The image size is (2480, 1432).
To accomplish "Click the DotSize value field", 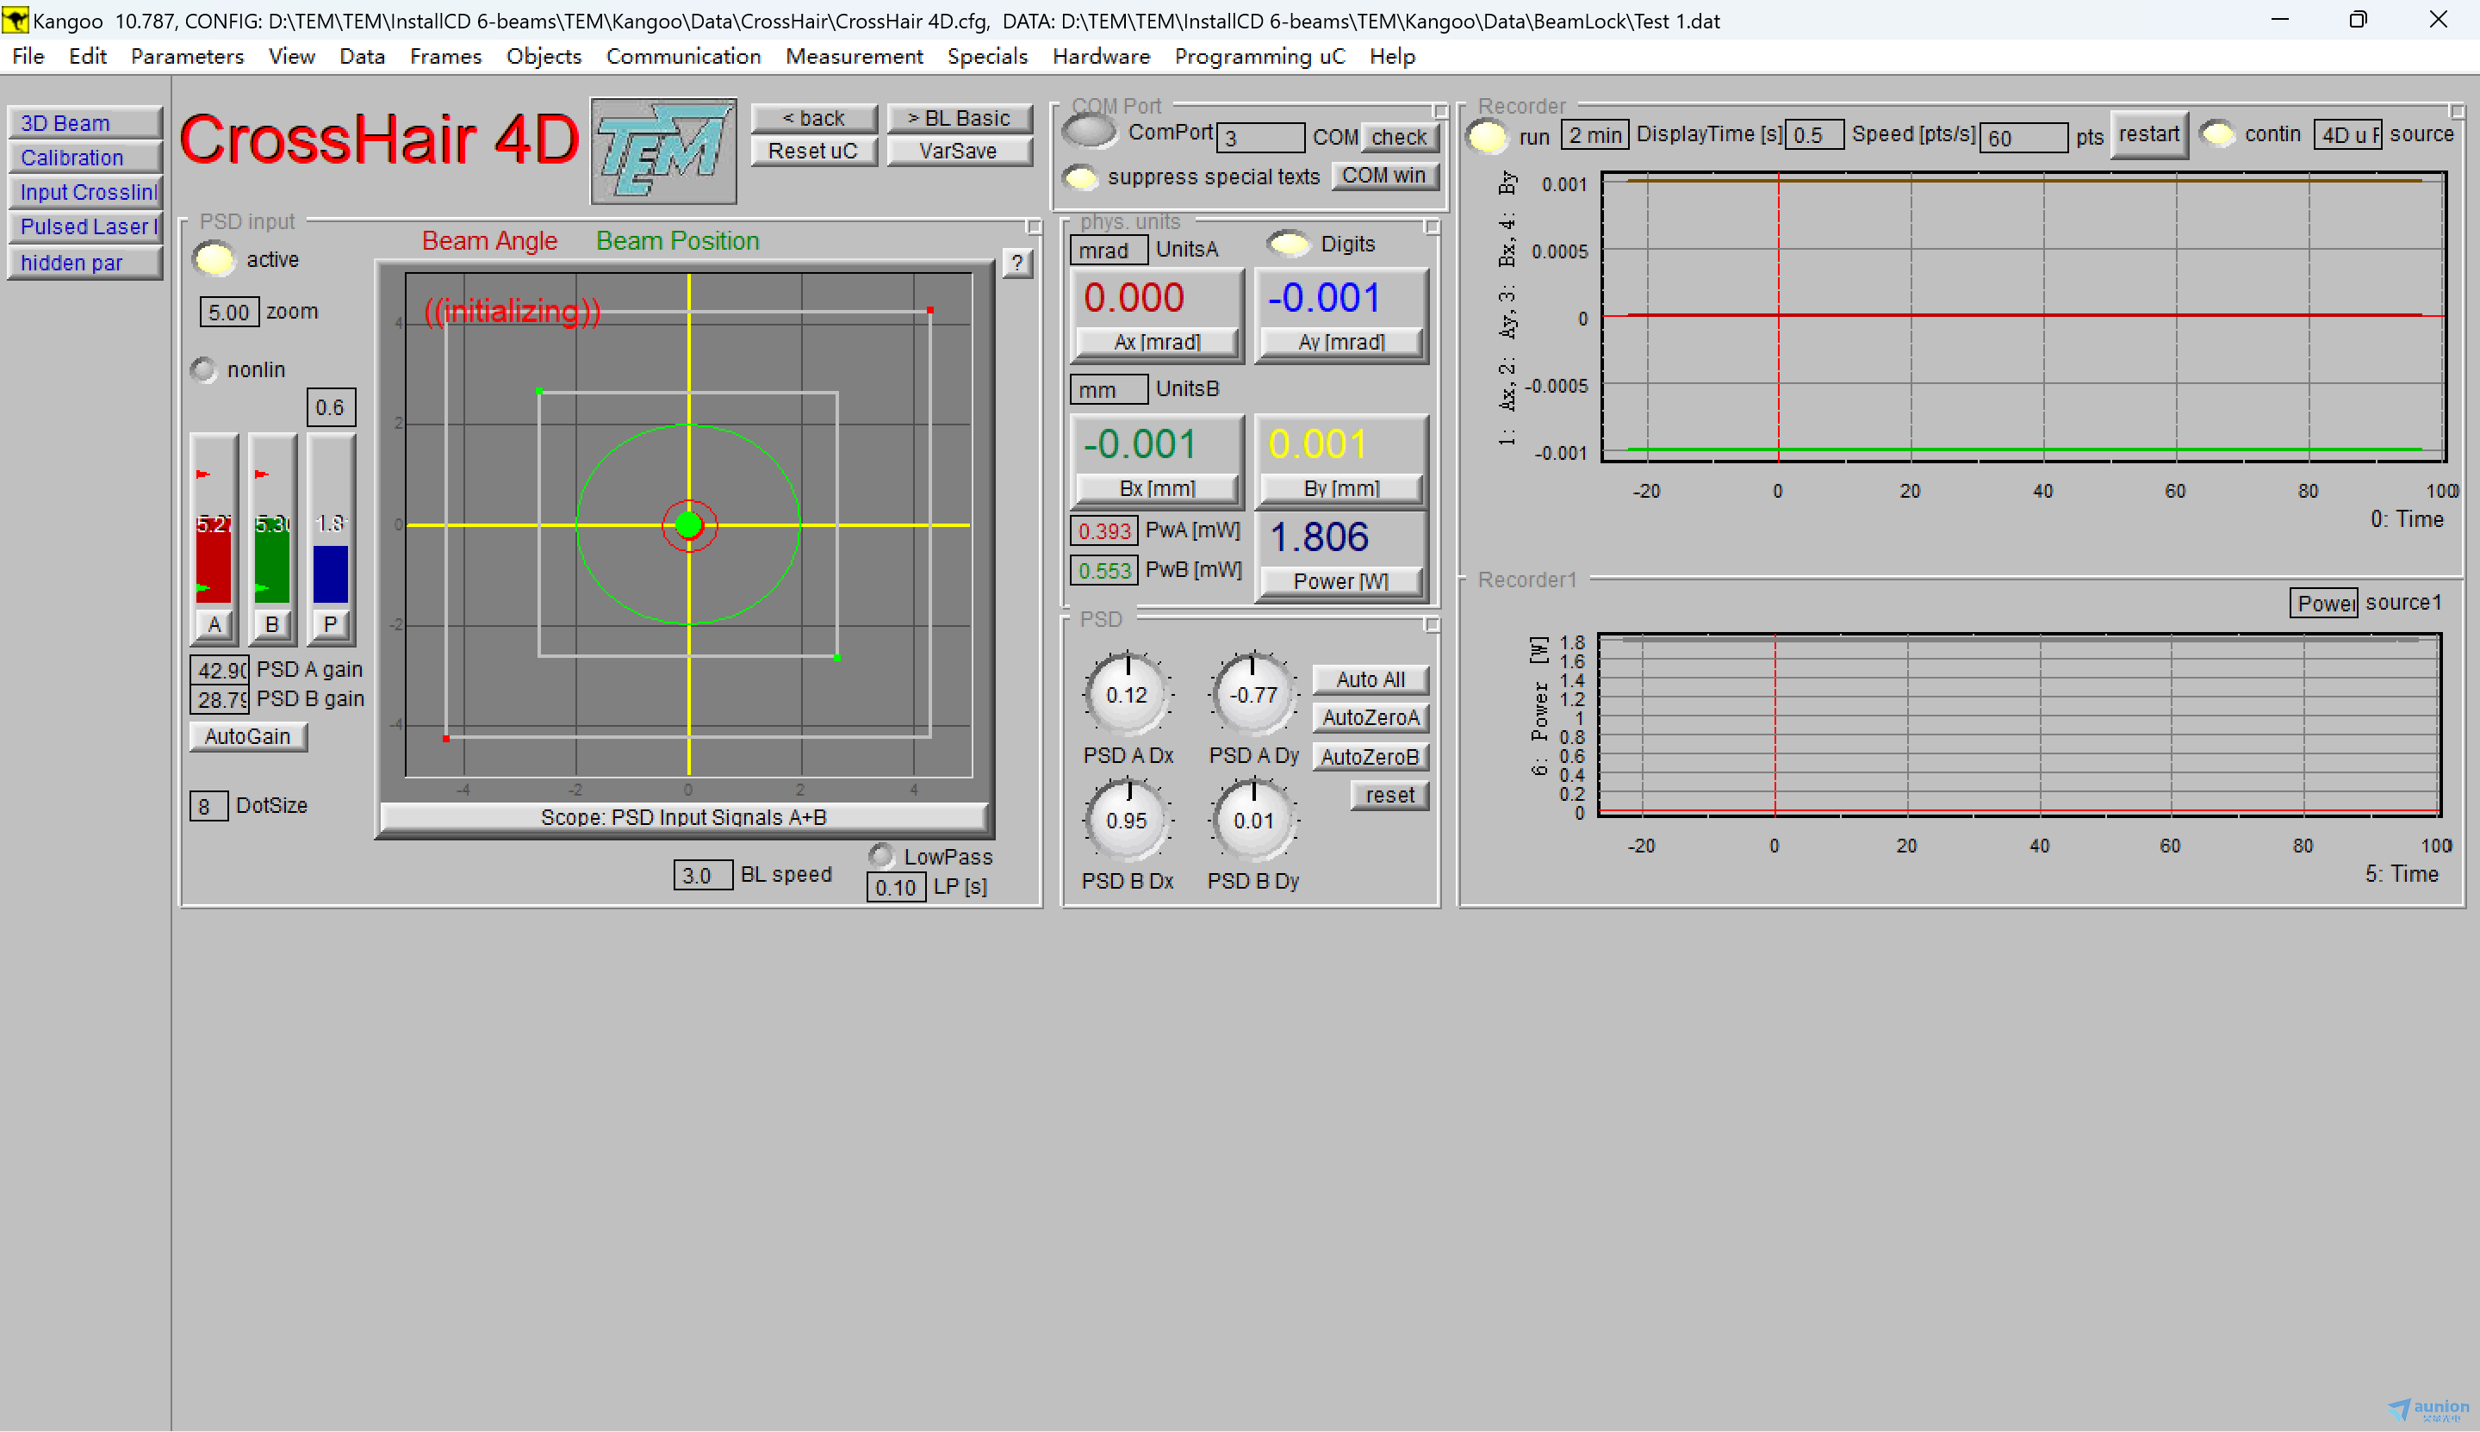I will (x=208, y=805).
